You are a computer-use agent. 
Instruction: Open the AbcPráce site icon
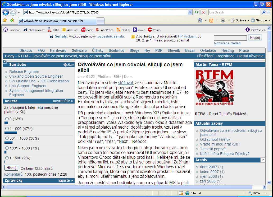click(98, 30)
